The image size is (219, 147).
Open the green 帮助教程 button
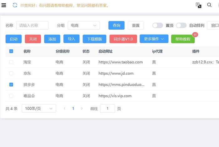(183, 39)
